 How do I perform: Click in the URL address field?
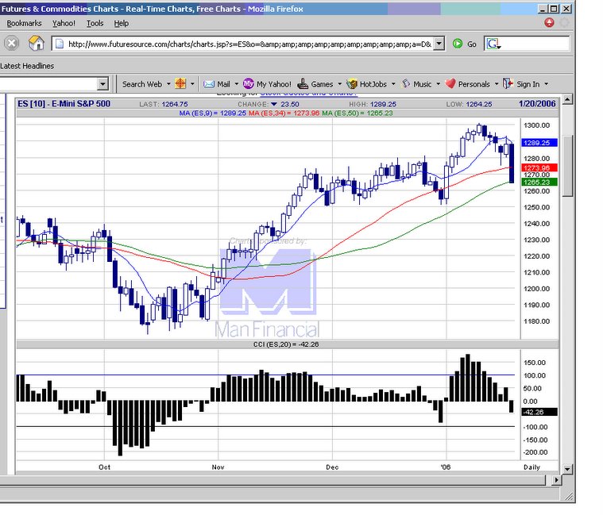coord(249,44)
